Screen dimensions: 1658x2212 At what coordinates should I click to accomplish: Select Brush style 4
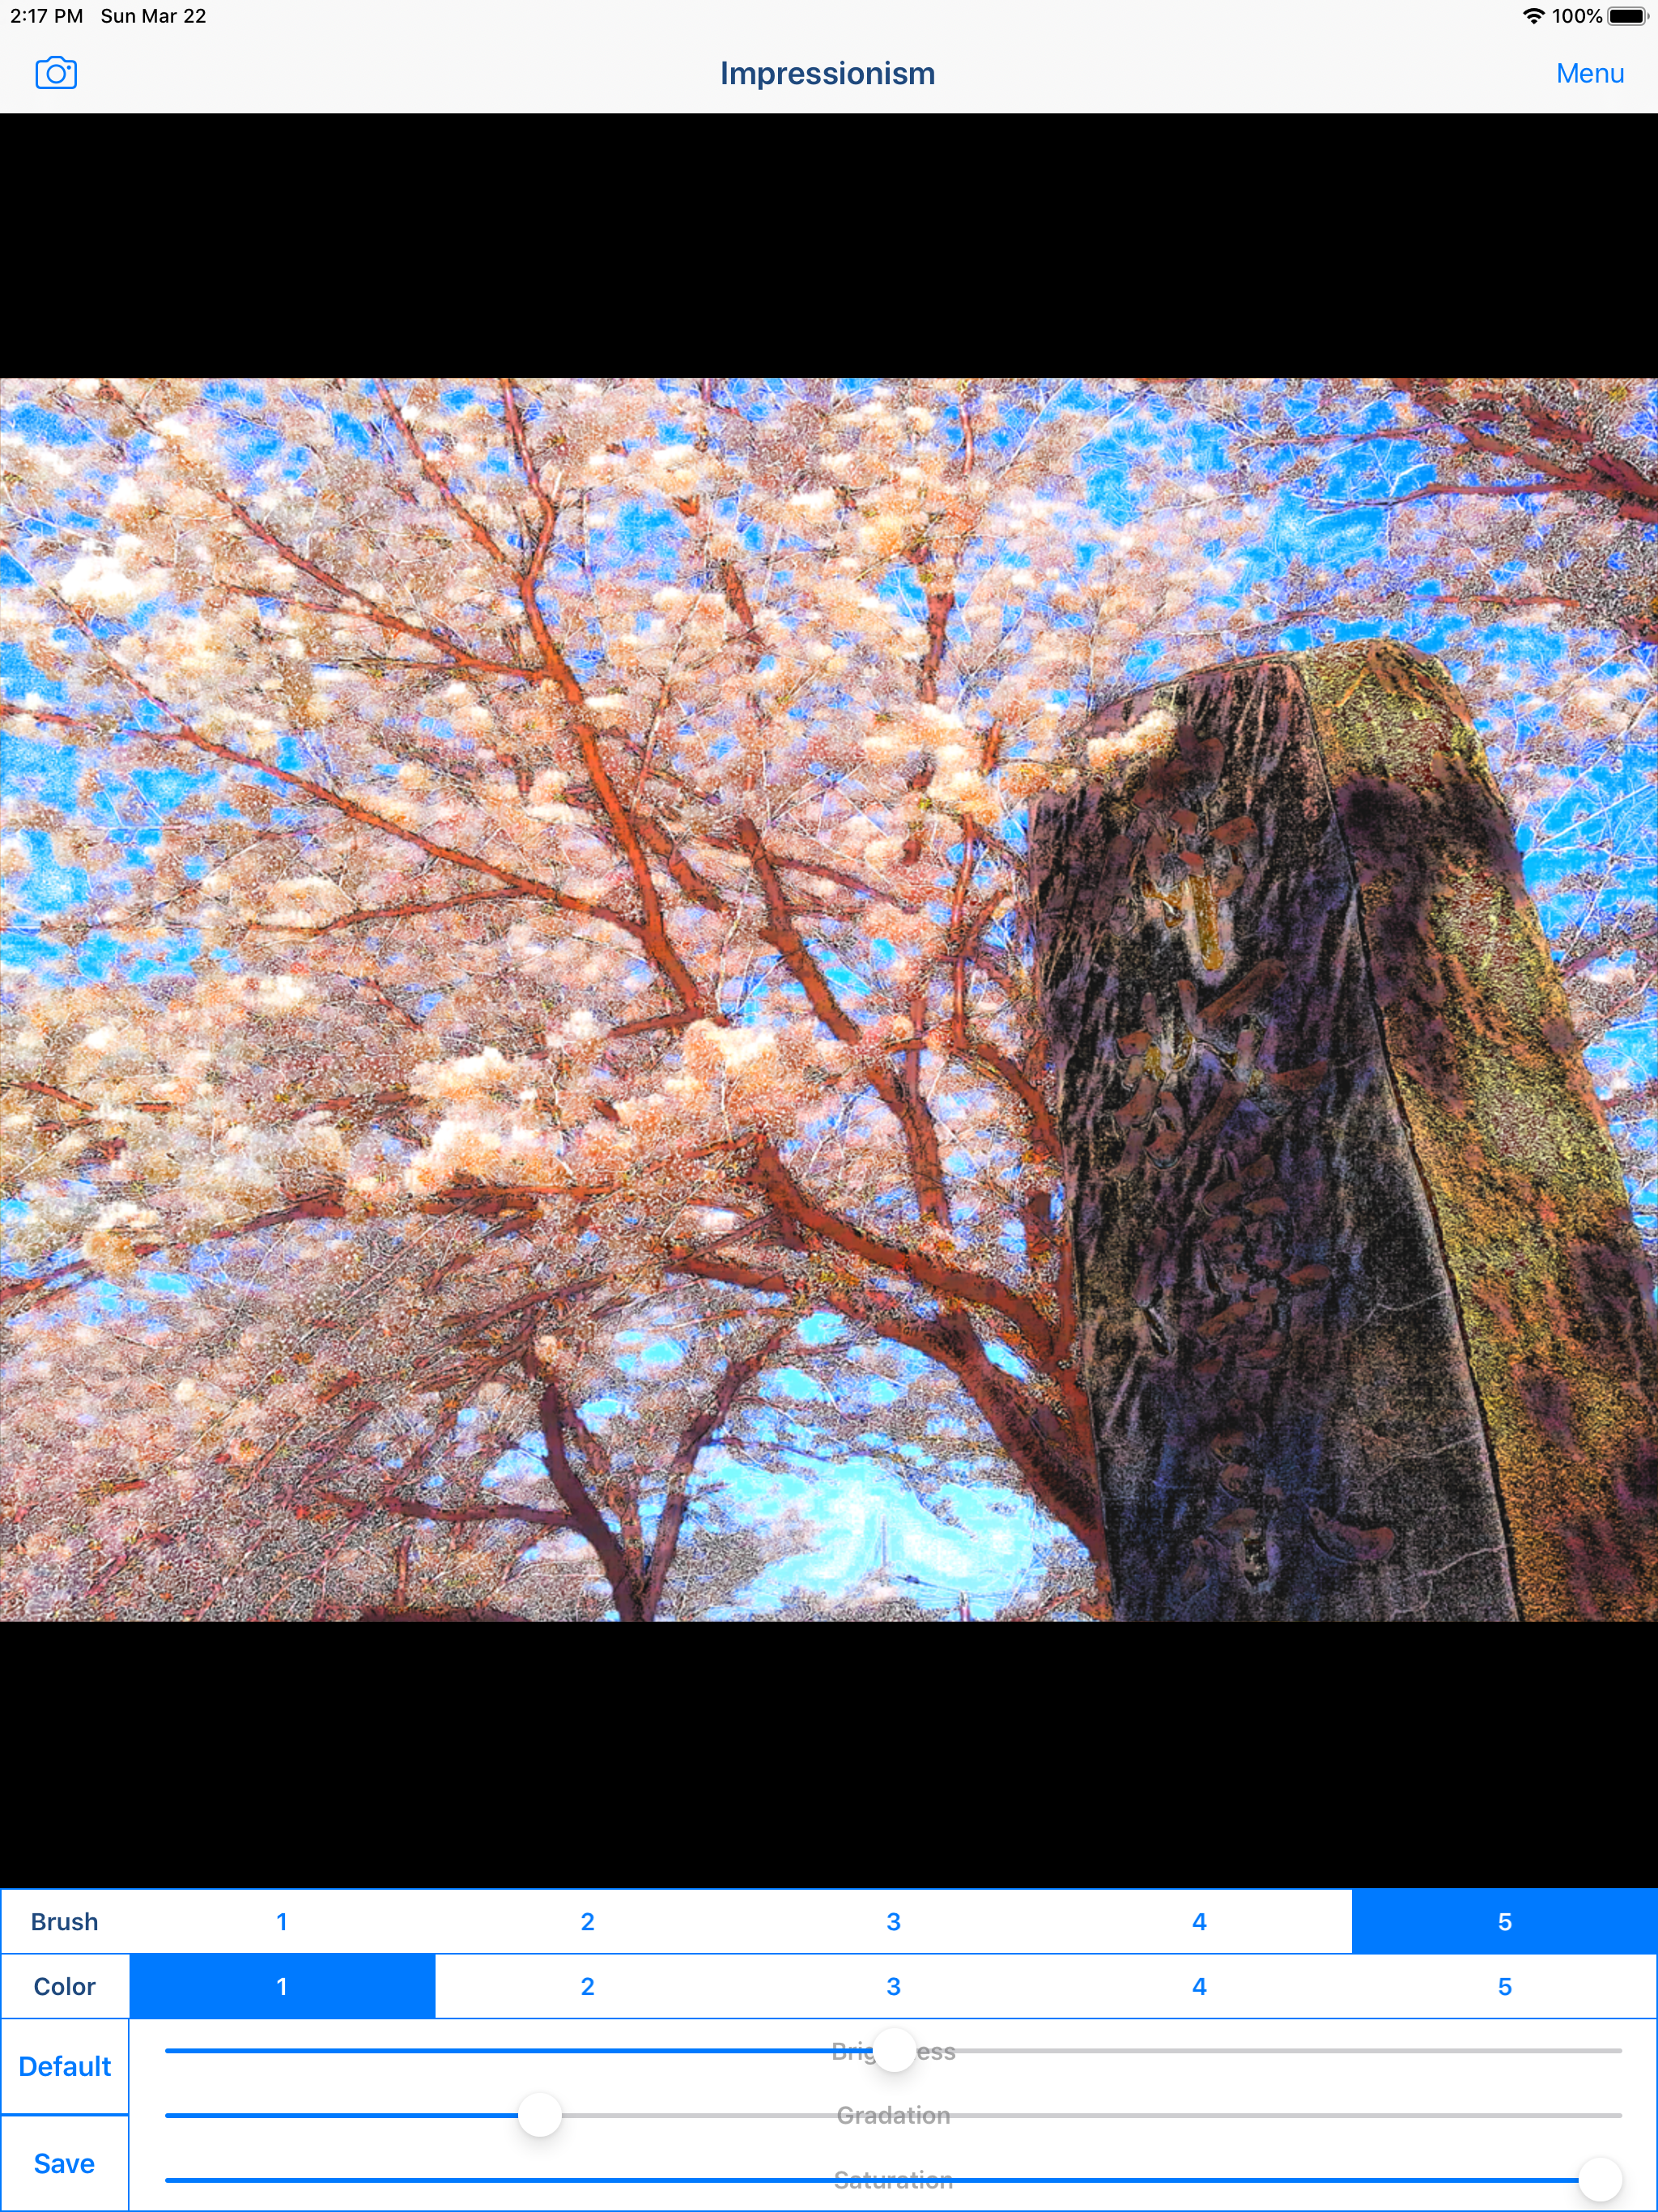coord(1199,1921)
